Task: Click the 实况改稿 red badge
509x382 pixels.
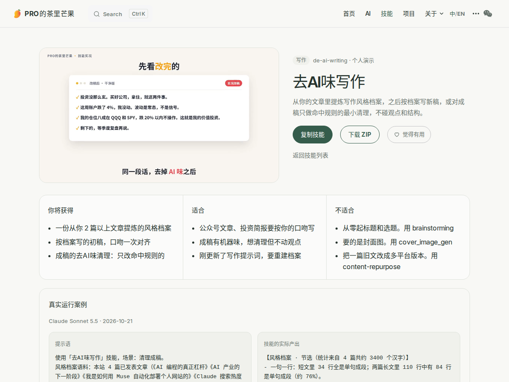Action: 234,83
